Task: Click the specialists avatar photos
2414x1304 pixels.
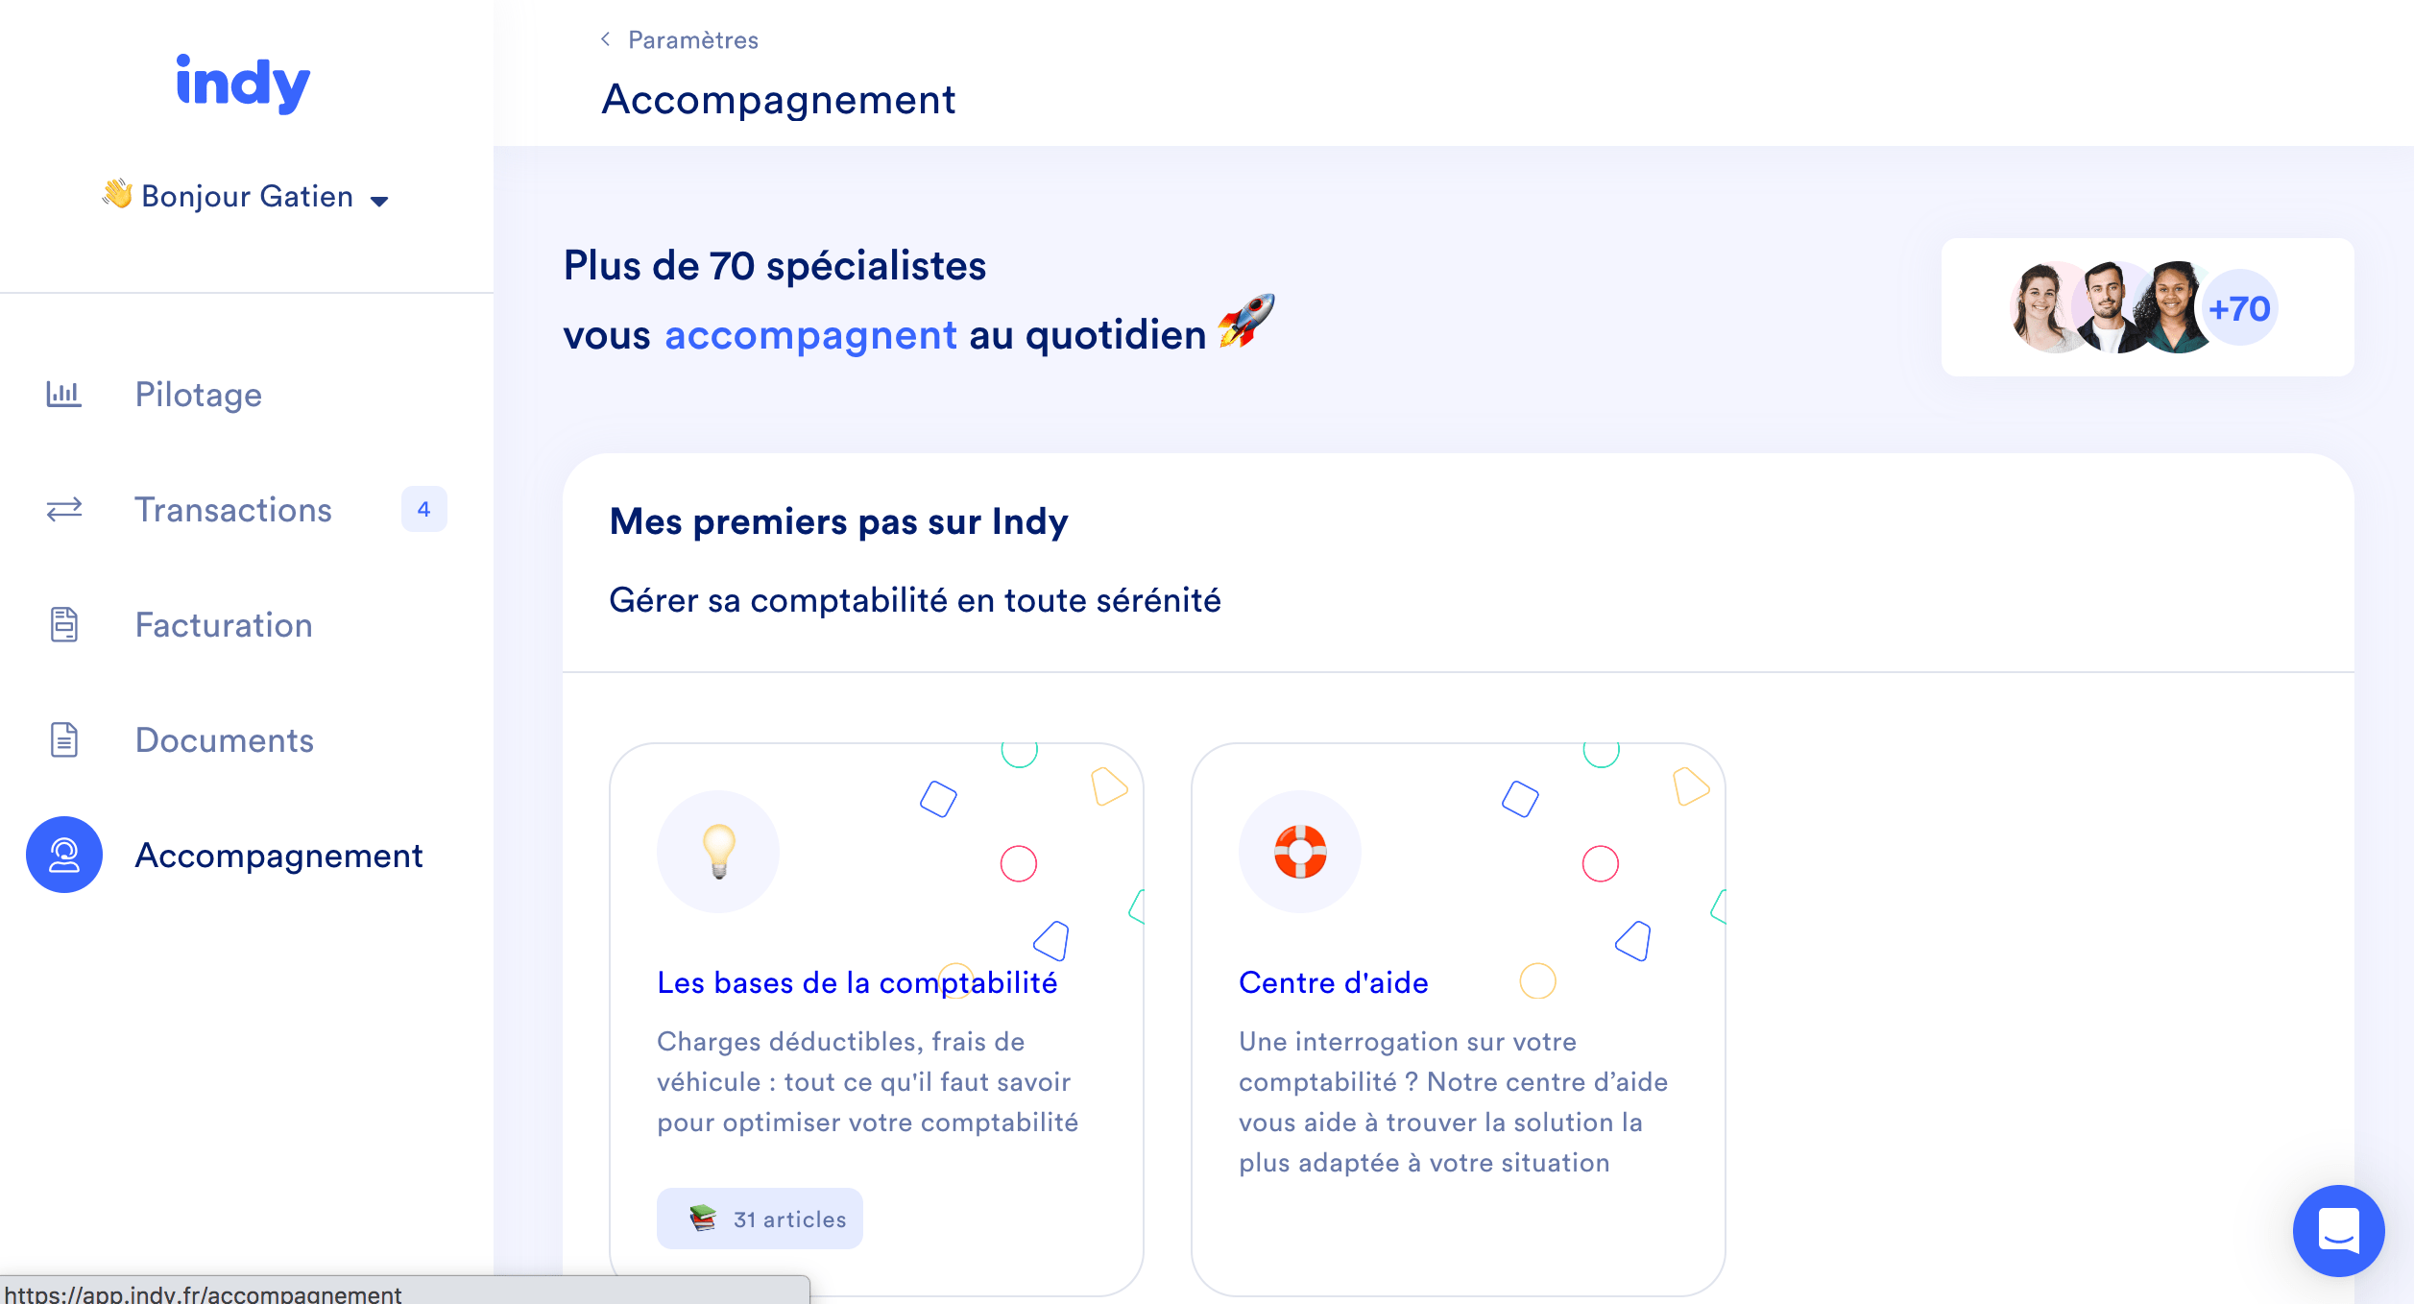Action: point(2108,307)
